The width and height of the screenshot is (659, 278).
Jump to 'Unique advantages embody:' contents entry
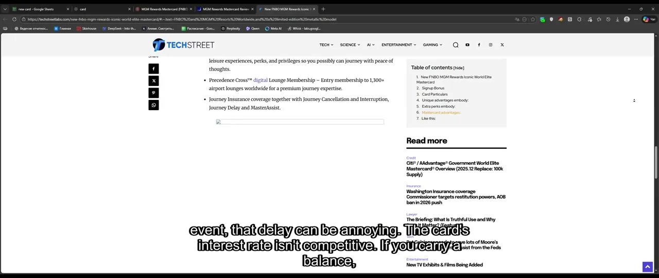click(x=445, y=100)
